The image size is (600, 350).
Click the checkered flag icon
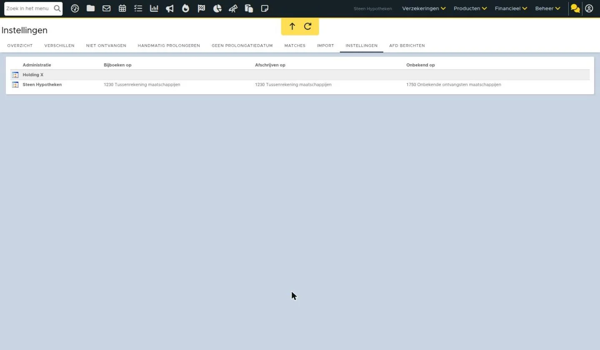(202, 8)
